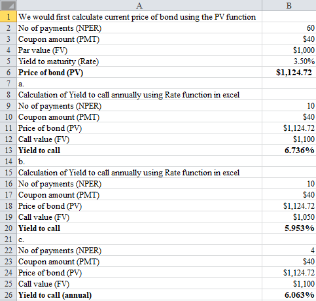The height and width of the screenshot is (301, 316).
Task: Select row 6 header
Action: click(9, 72)
